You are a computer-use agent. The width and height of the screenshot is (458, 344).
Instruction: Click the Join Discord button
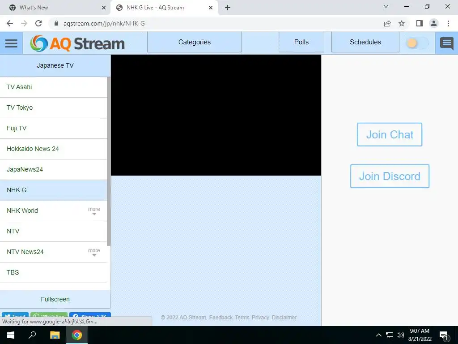click(390, 176)
